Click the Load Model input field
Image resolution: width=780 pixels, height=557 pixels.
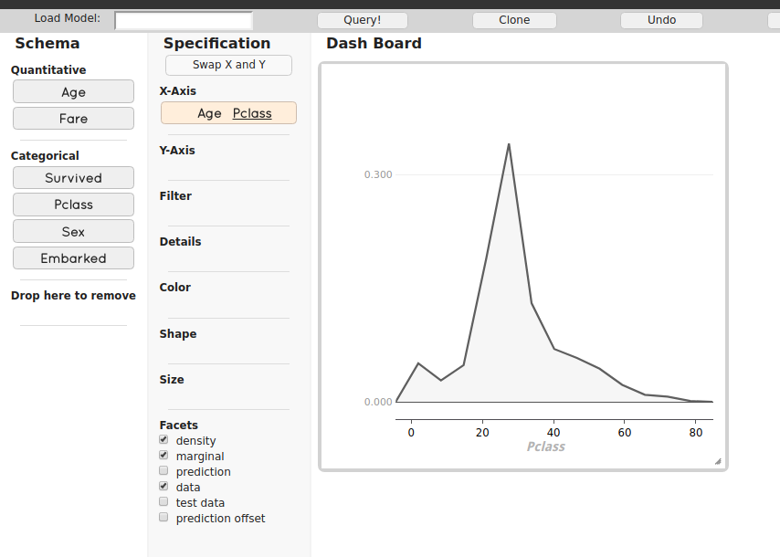click(x=184, y=20)
